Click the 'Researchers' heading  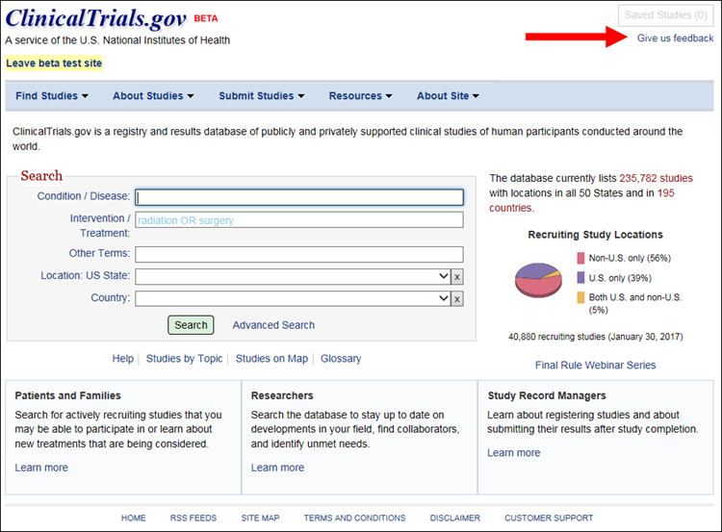[x=282, y=395]
